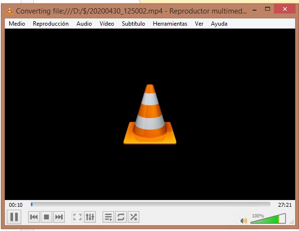Open the Herramientas menu

(170, 24)
